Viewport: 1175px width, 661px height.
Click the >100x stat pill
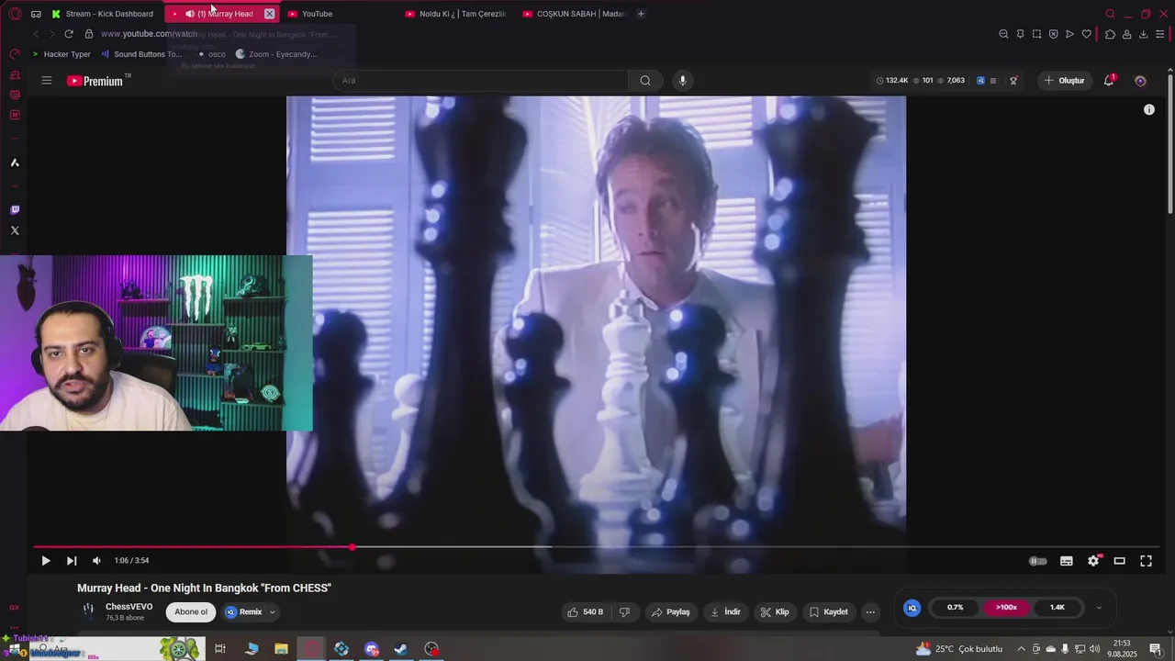point(1006,608)
